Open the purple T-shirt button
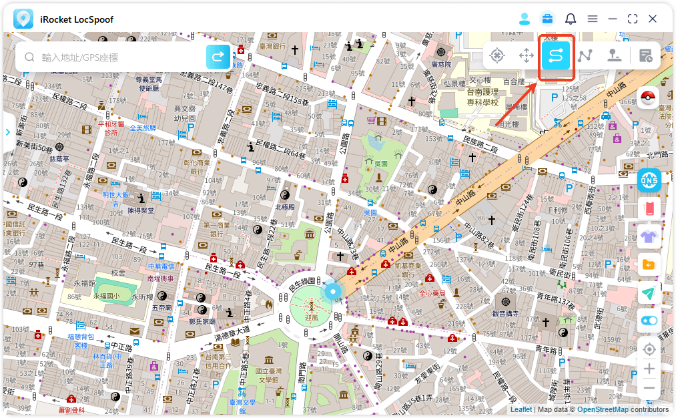The height and width of the screenshot is (418, 676). (x=649, y=237)
